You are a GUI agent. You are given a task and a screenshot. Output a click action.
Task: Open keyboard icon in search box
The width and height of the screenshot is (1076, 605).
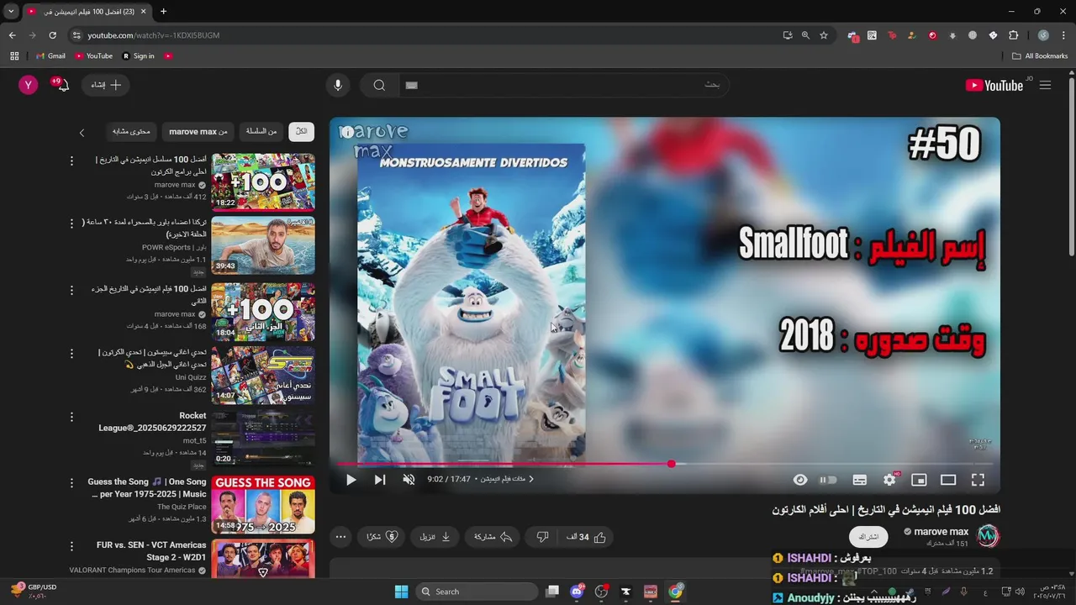pos(411,85)
